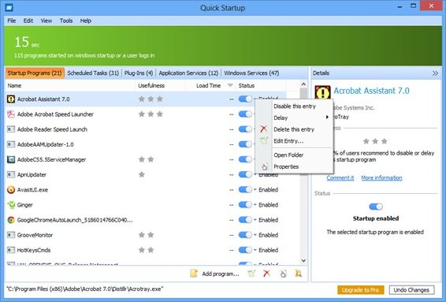The height and width of the screenshot is (302, 446).
Task: Click the Ginger app icon in list
Action: 11,205
